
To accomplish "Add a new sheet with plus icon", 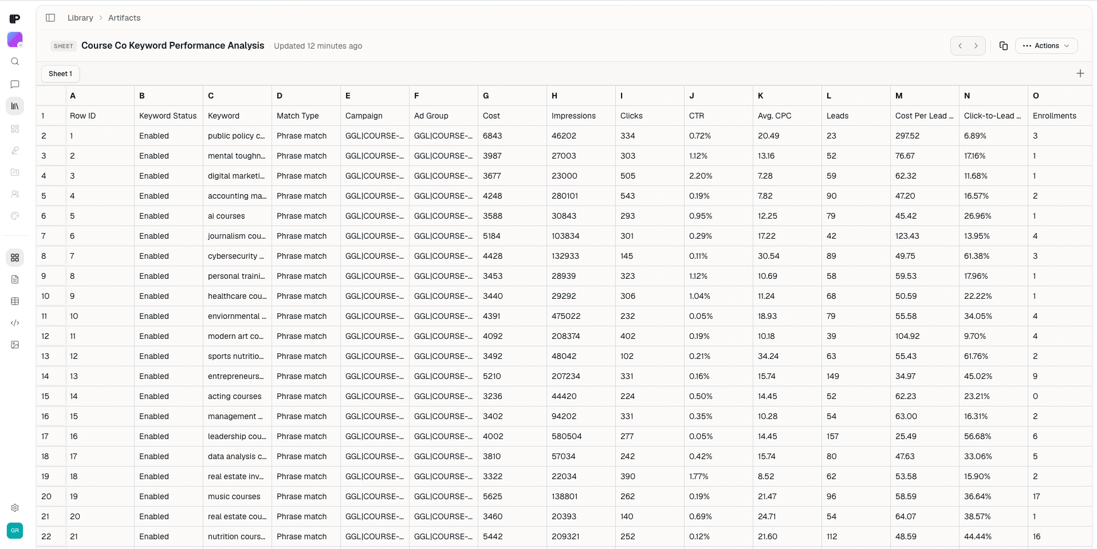I will click(x=1080, y=73).
